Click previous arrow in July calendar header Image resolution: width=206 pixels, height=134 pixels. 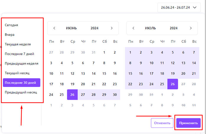click(133, 28)
